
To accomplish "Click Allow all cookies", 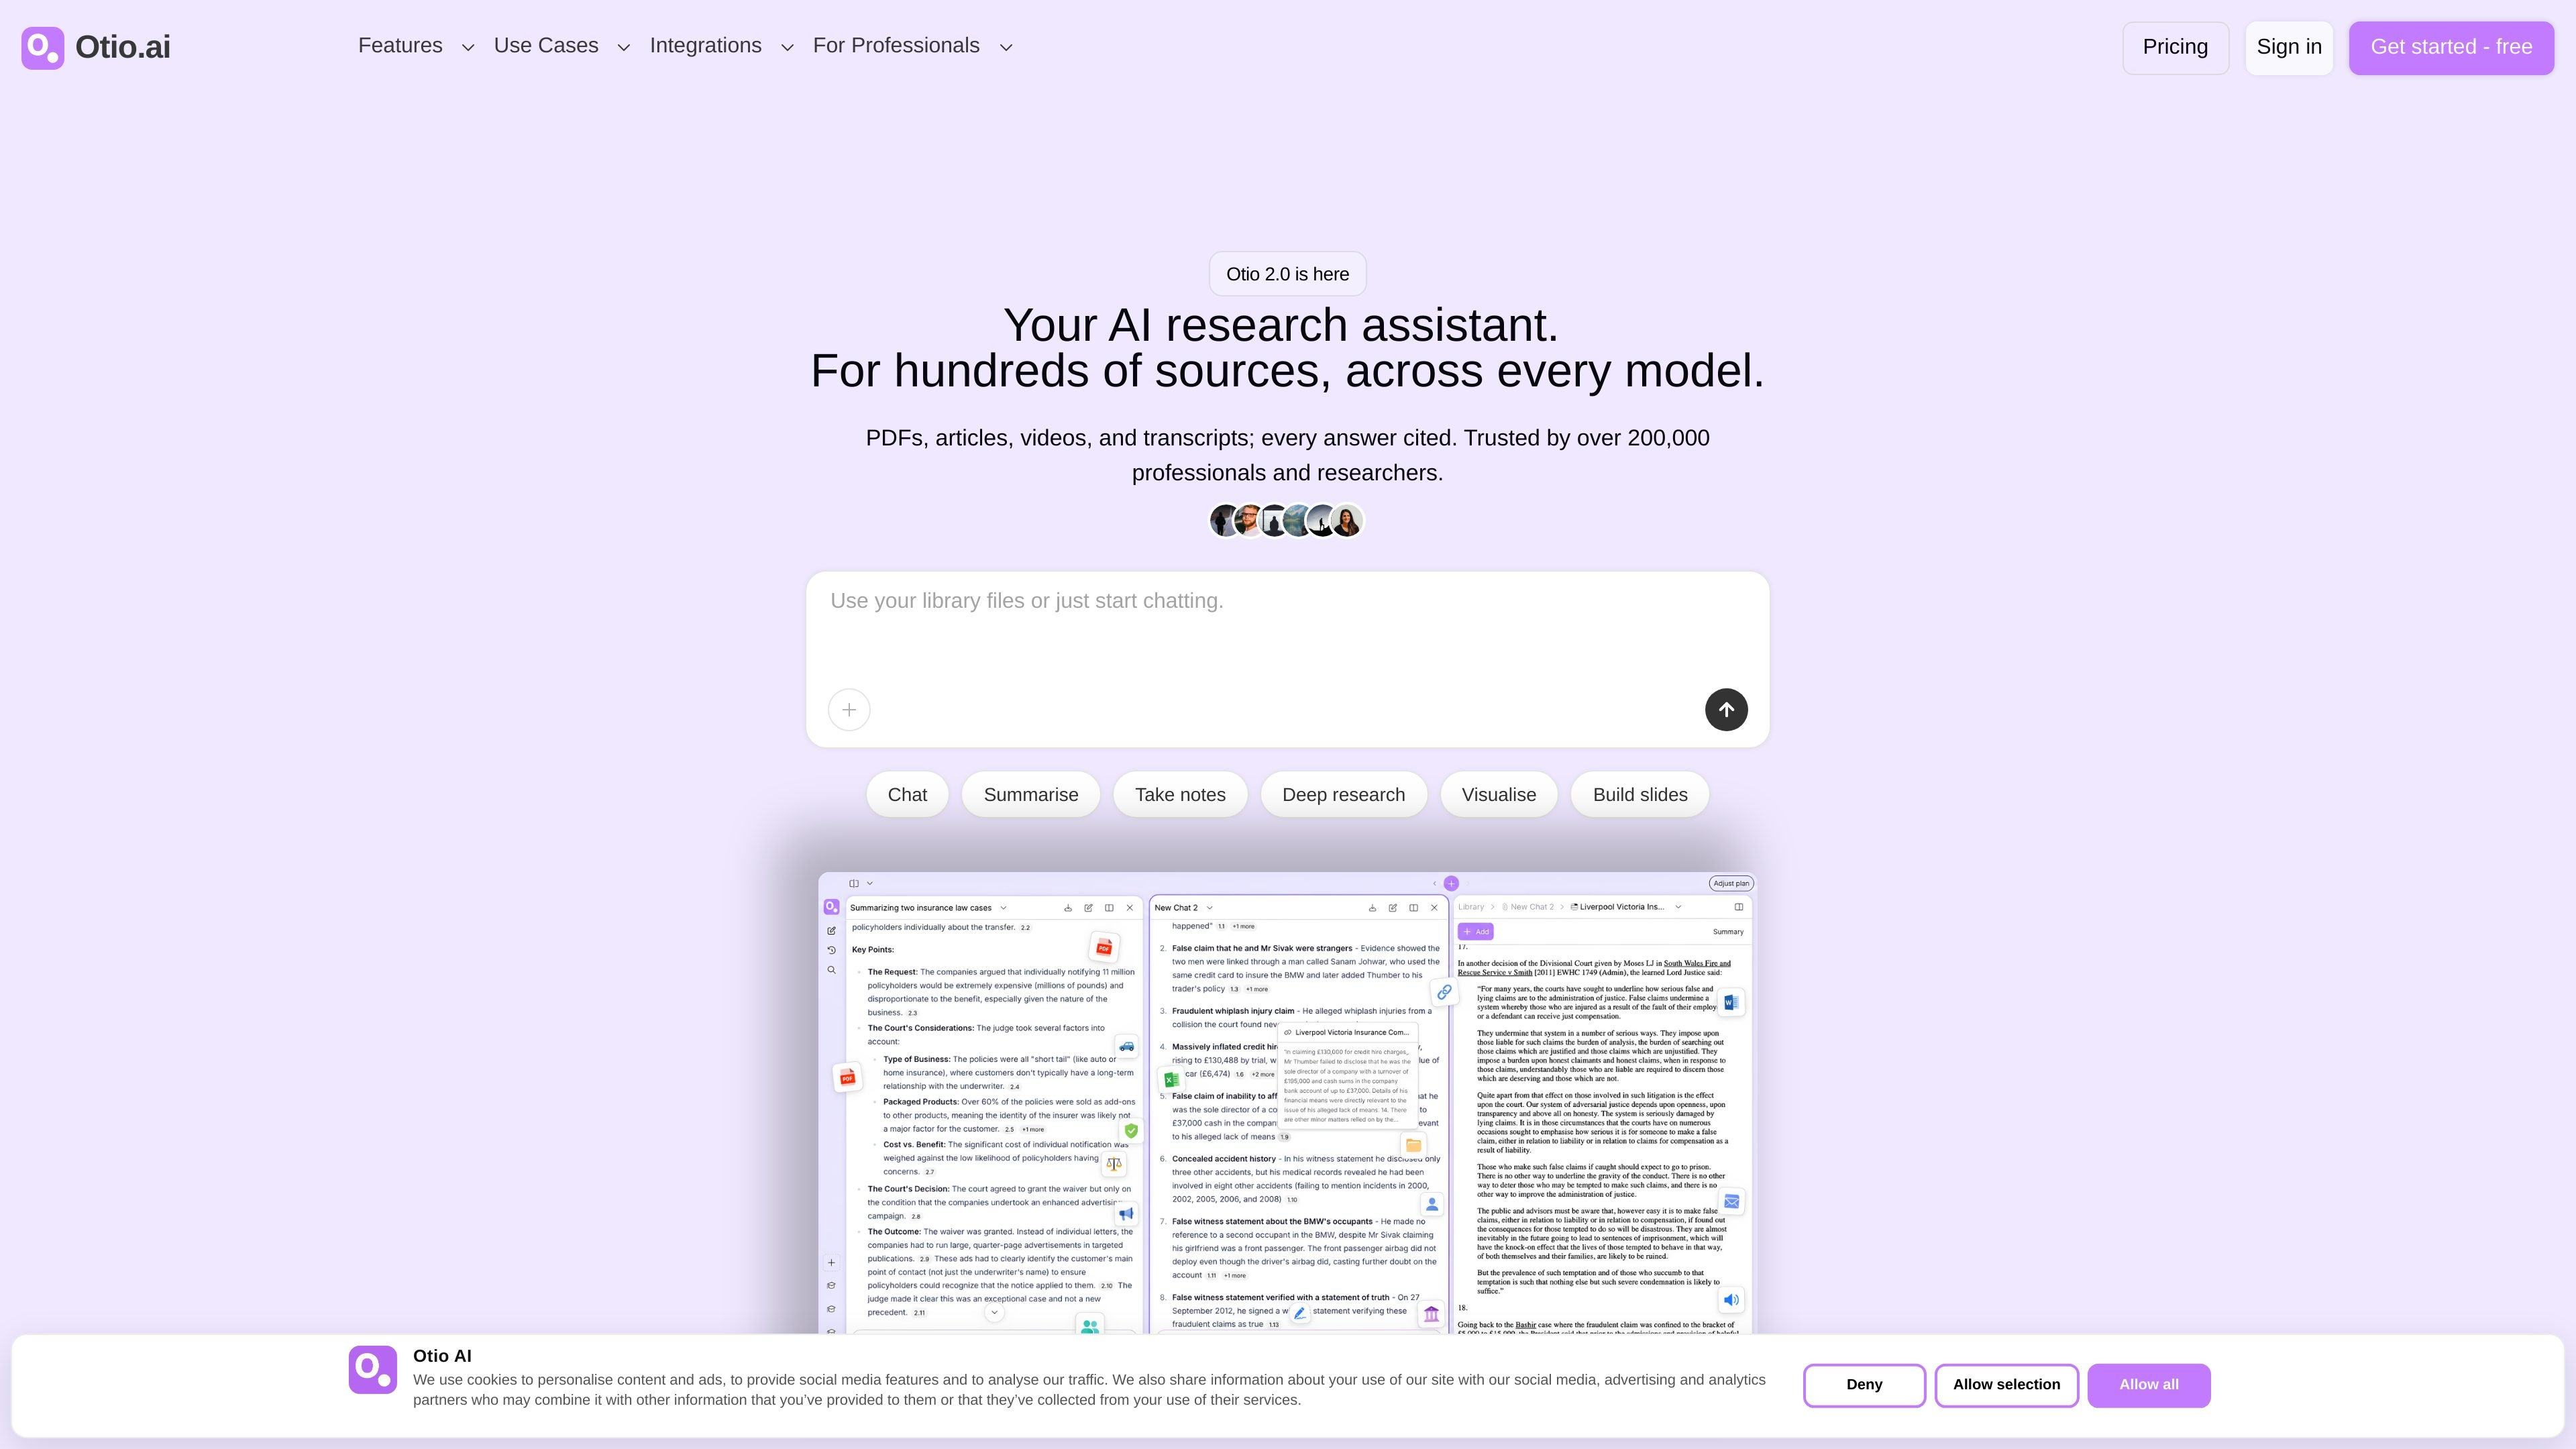I will (x=2149, y=1385).
